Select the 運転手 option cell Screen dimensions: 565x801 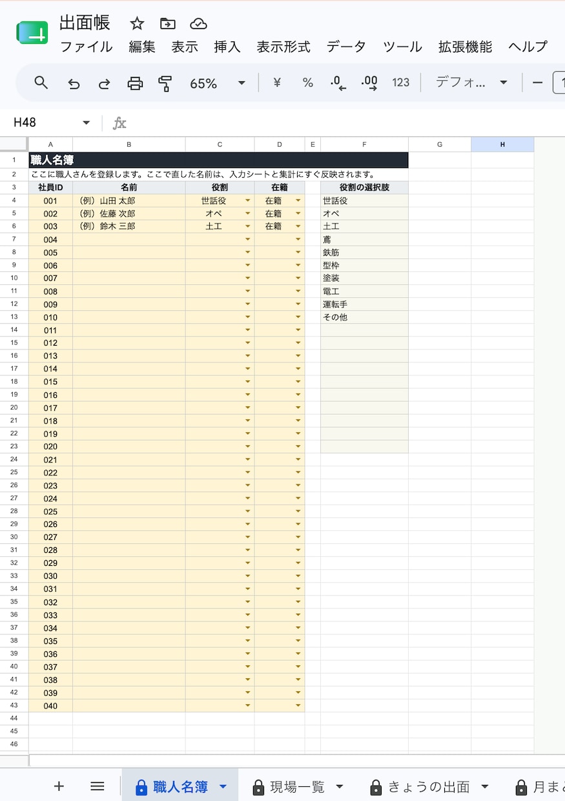(x=364, y=304)
